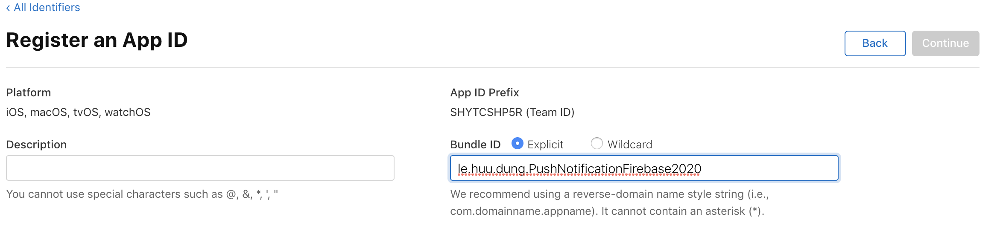Click the Description label
1000x237 pixels.
pos(36,145)
